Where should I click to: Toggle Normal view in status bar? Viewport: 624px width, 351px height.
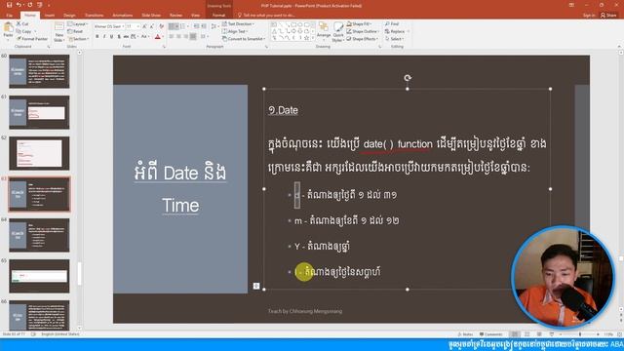click(515, 334)
